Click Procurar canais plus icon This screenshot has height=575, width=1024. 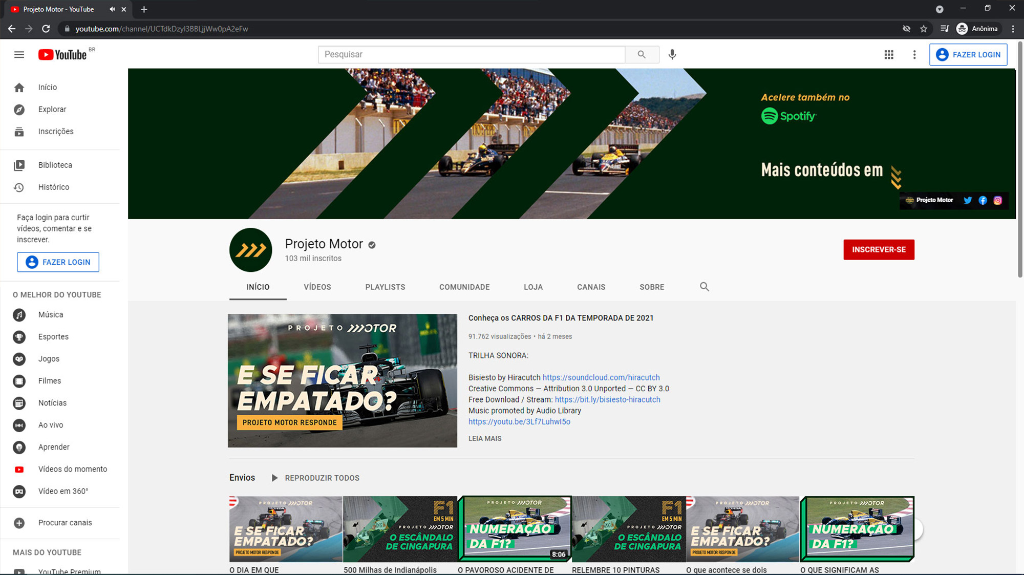19,523
